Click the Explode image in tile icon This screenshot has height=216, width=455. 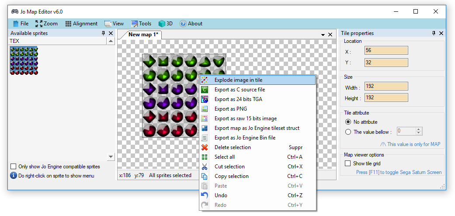click(205, 80)
